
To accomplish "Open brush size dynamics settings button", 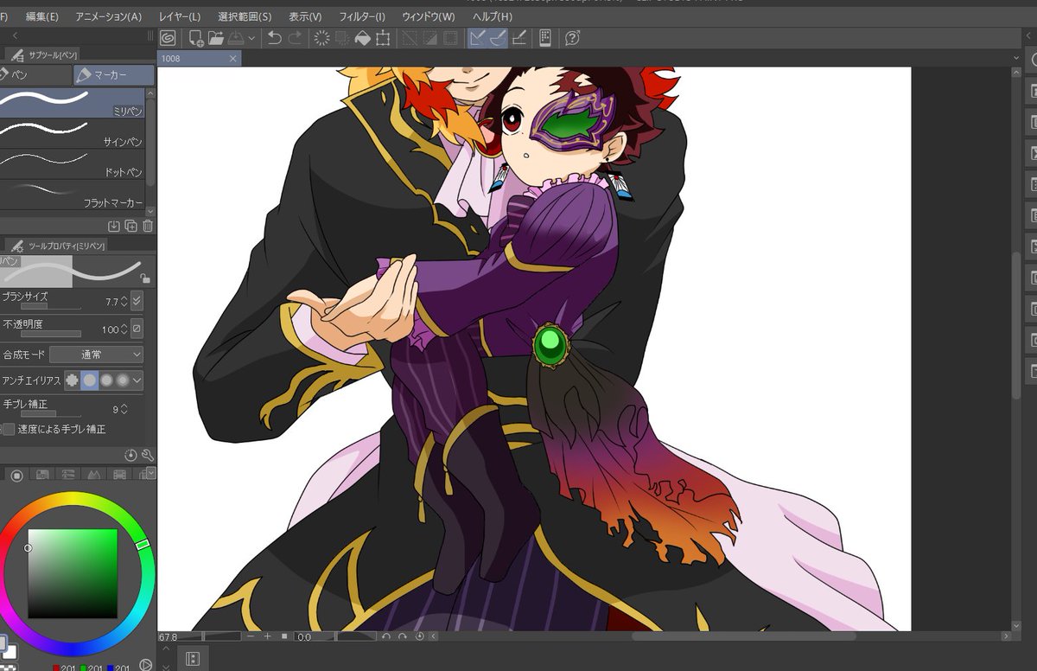I will coord(137,301).
